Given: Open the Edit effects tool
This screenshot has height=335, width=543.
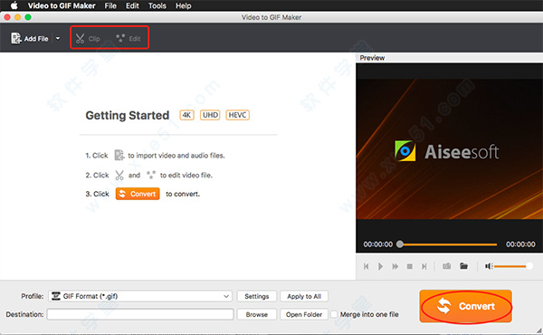Looking at the screenshot, I should pyautogui.click(x=129, y=38).
